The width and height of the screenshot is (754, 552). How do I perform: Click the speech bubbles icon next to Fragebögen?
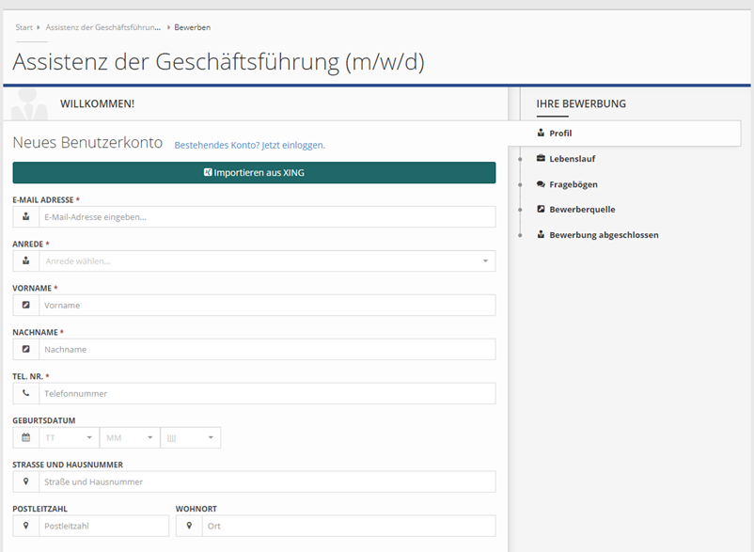tap(541, 184)
